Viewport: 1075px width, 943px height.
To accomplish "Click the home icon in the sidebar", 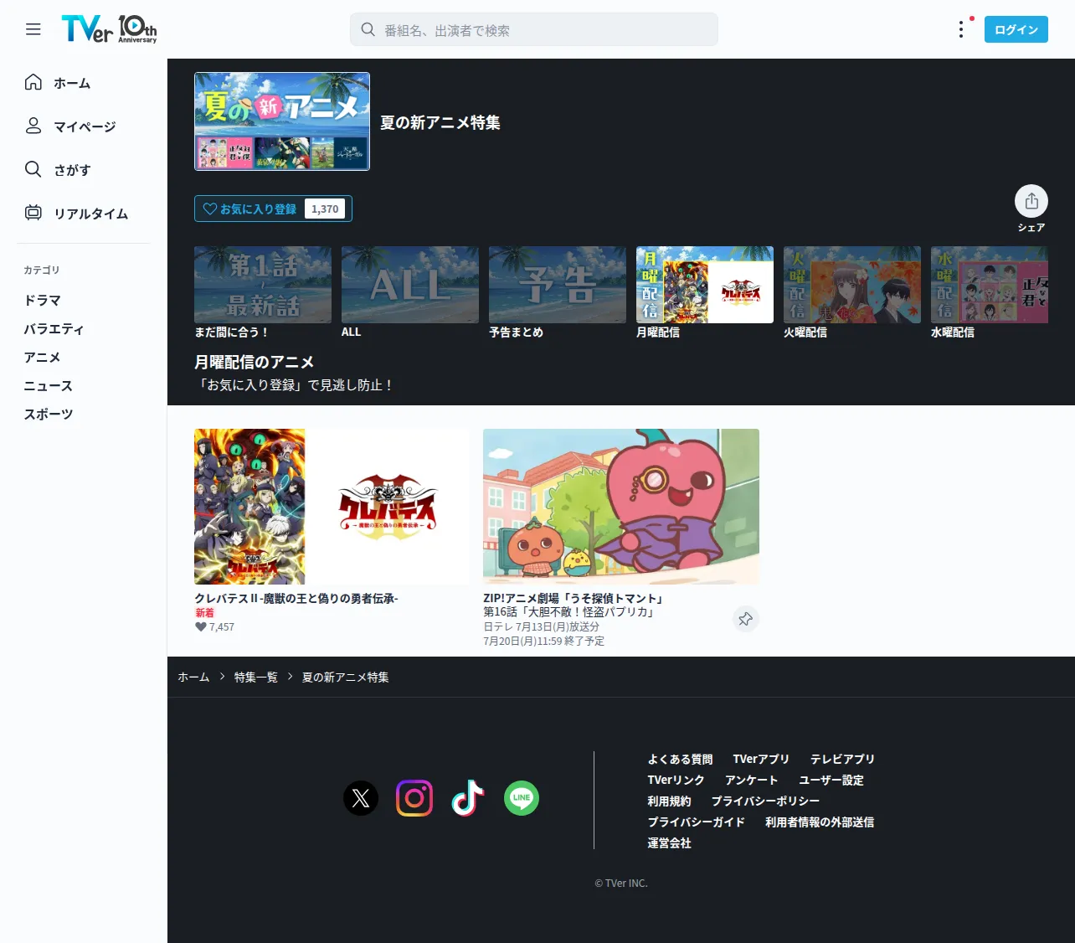I will (33, 82).
